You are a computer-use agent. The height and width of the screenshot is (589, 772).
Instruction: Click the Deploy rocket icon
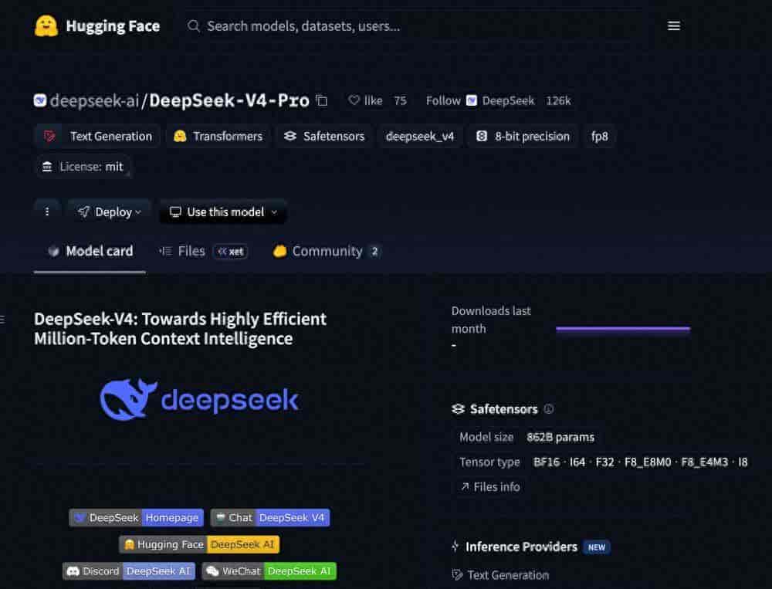83,212
